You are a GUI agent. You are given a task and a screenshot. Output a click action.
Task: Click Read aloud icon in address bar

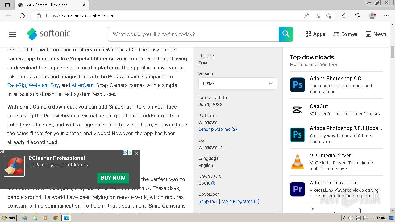[306, 16]
